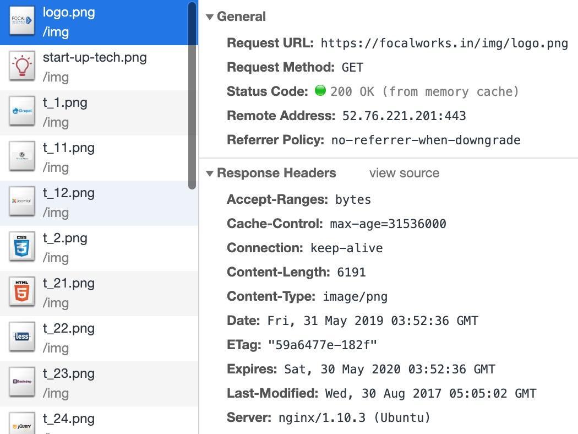Click the Bootstrap thumbnail for t_23.png
This screenshot has height=434, width=578.
click(x=22, y=382)
